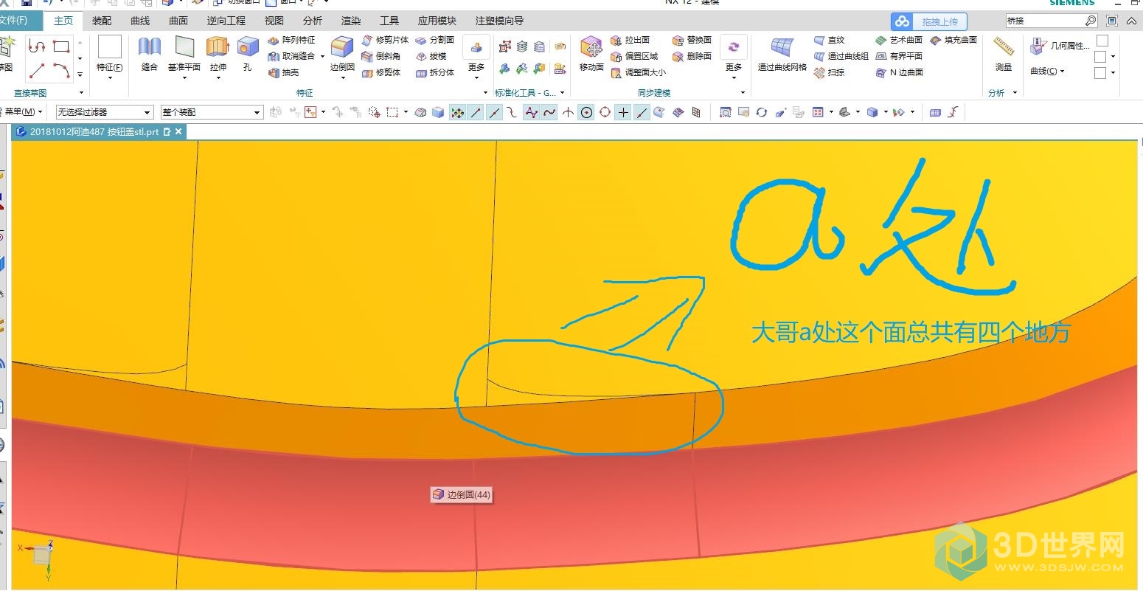The image size is (1143, 591).
Task: Select the 倒斜角 chamfer tool
Action: pos(381,56)
